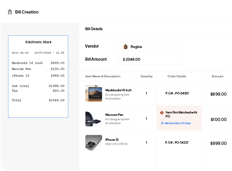Click the $999.00 amount in table

coord(218,143)
